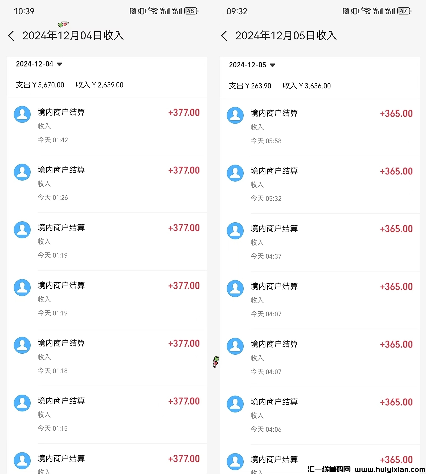
Task: Tap avatar icon of 01:42 transaction
Action: pyautogui.click(x=22, y=115)
